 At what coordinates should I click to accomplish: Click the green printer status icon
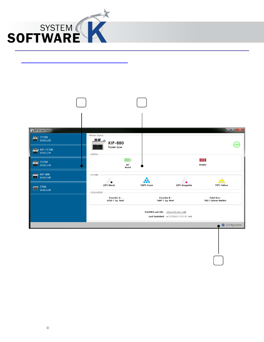tap(237, 145)
